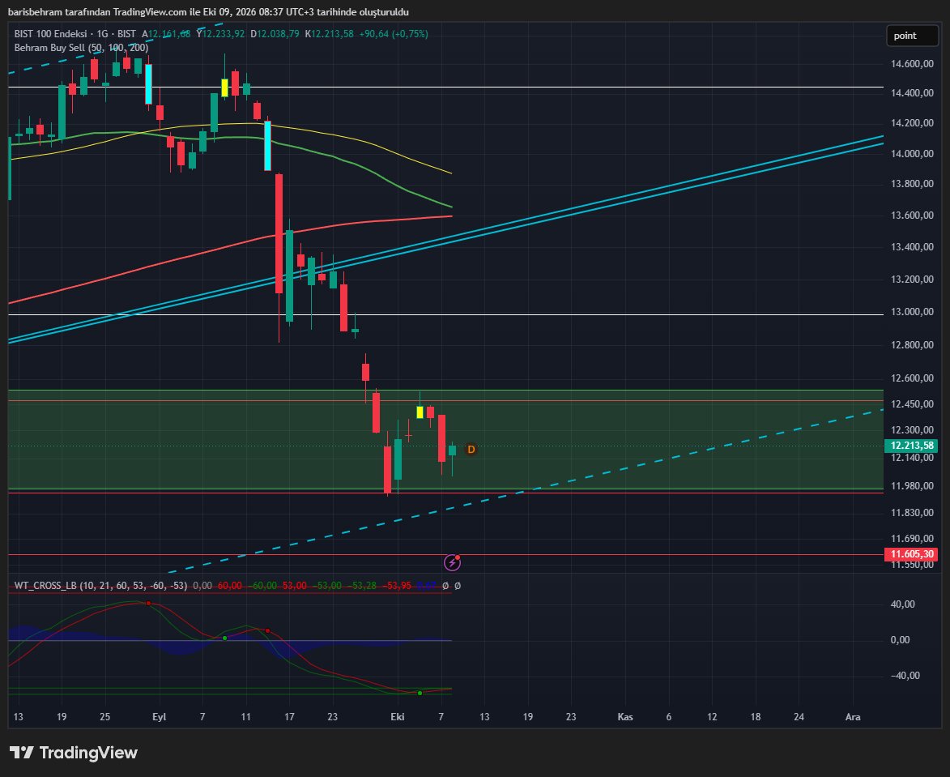Click the low value D12.038,79
The image size is (950, 777).
pyautogui.click(x=275, y=34)
